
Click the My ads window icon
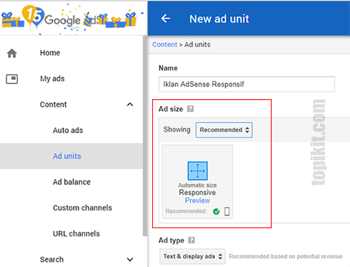click(12, 79)
